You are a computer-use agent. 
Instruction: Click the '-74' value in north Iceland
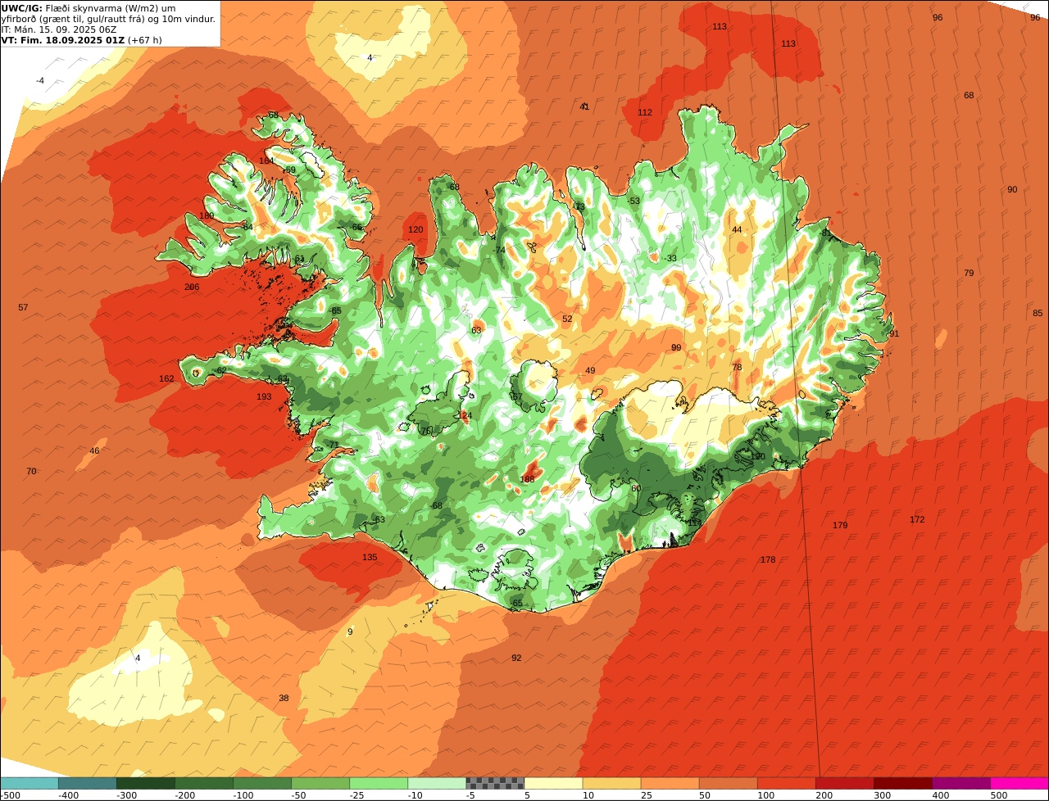[x=499, y=251]
